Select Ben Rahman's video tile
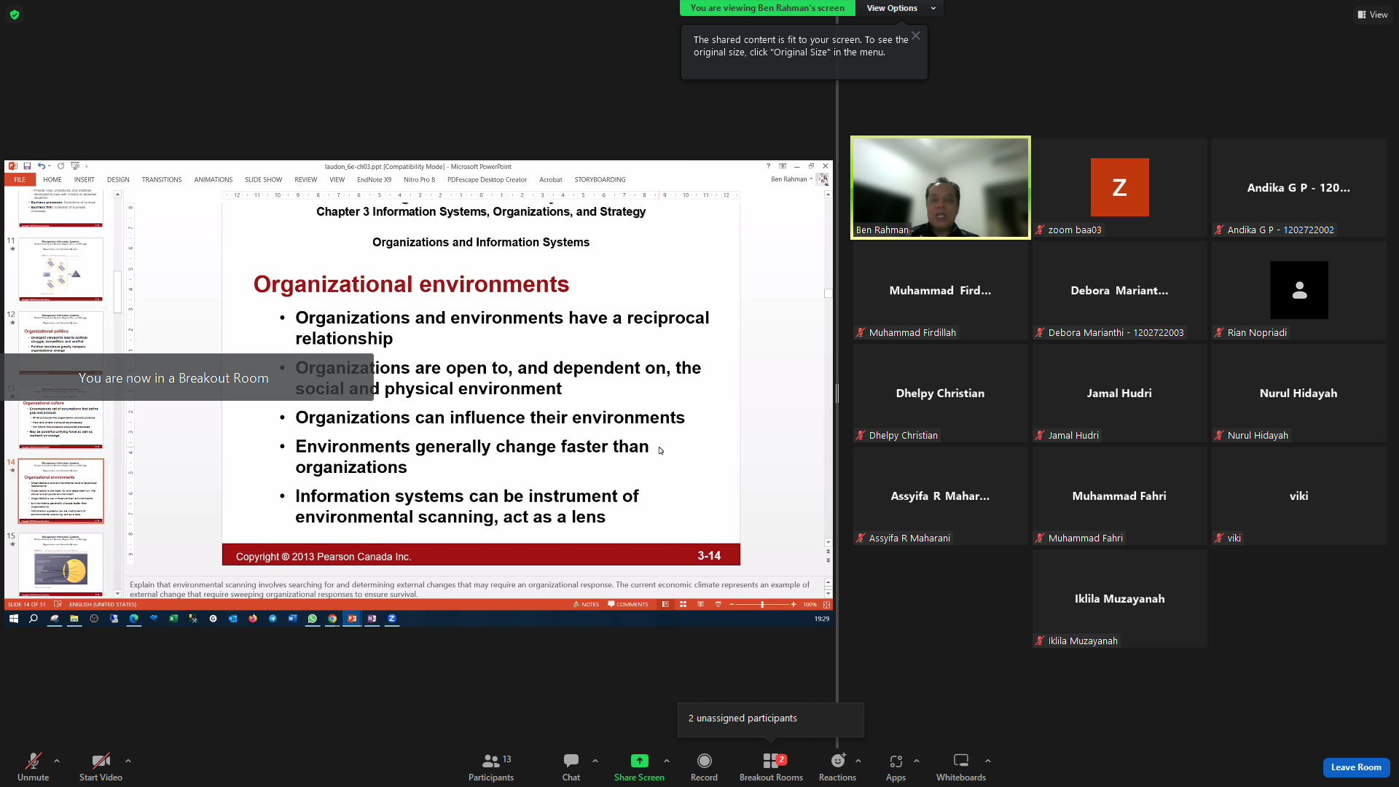The width and height of the screenshot is (1399, 787). pyautogui.click(x=940, y=187)
